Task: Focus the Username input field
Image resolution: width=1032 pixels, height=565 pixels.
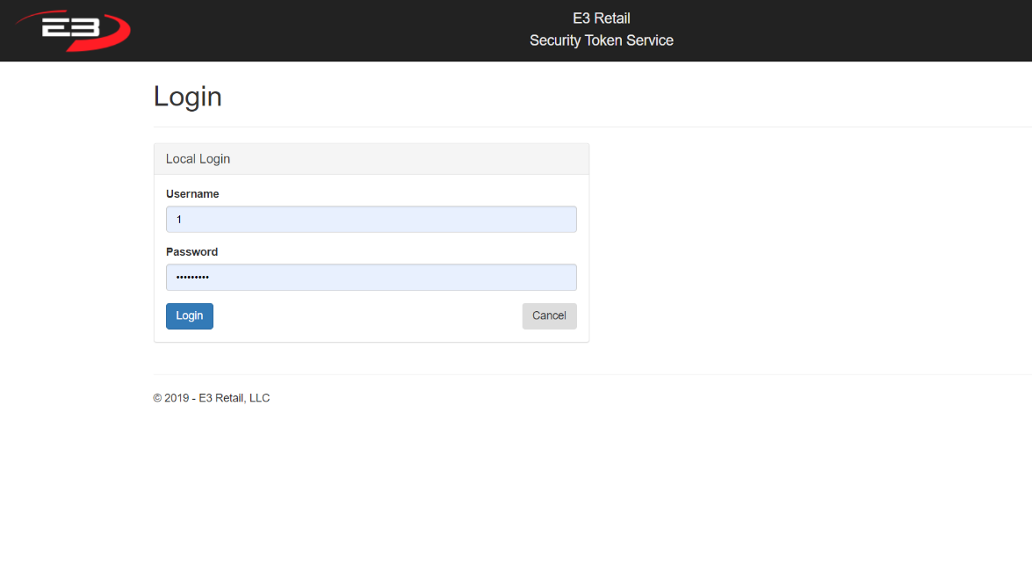Action: [371, 220]
